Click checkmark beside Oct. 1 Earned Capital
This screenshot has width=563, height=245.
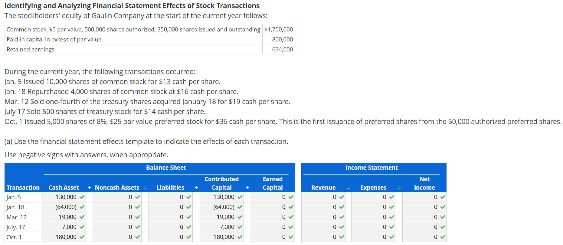(x=291, y=237)
